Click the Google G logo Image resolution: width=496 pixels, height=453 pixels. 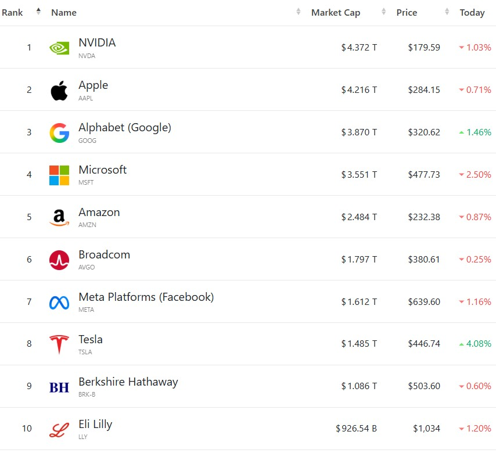(x=59, y=133)
